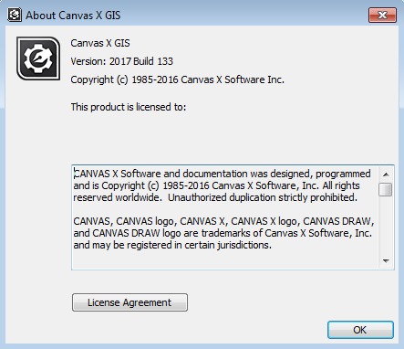Click the About Canvas X GIS title text
This screenshot has width=404, height=349.
click(x=73, y=16)
